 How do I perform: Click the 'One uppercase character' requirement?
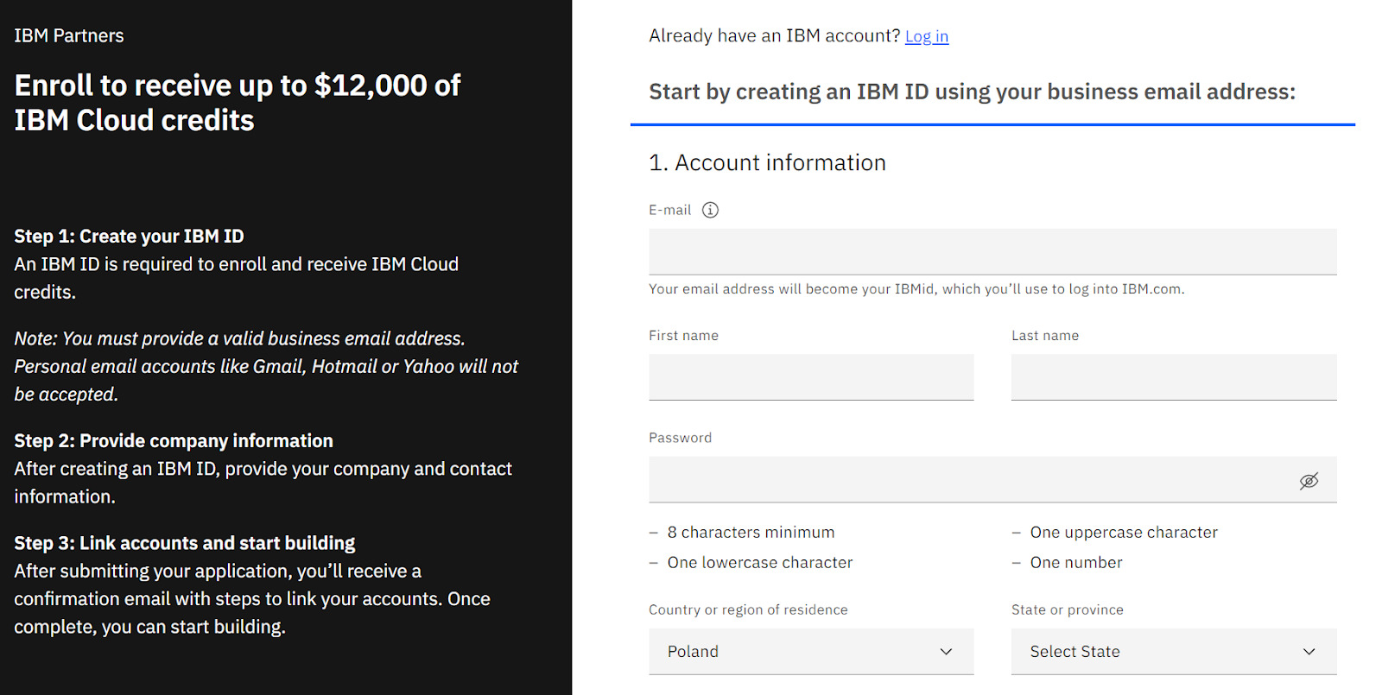tap(1123, 533)
